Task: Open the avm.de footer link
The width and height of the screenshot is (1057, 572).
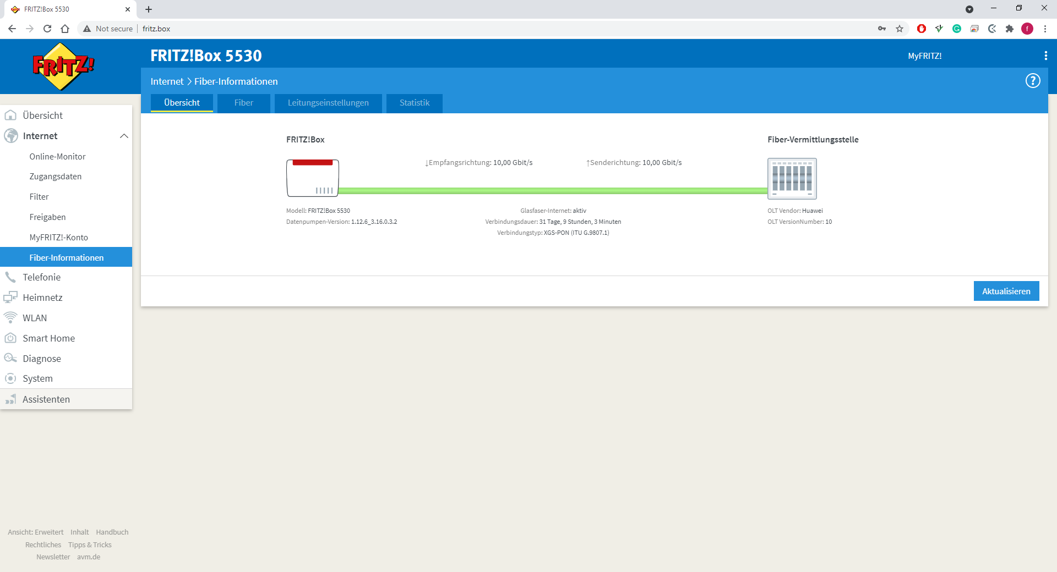Action: pyautogui.click(x=89, y=557)
